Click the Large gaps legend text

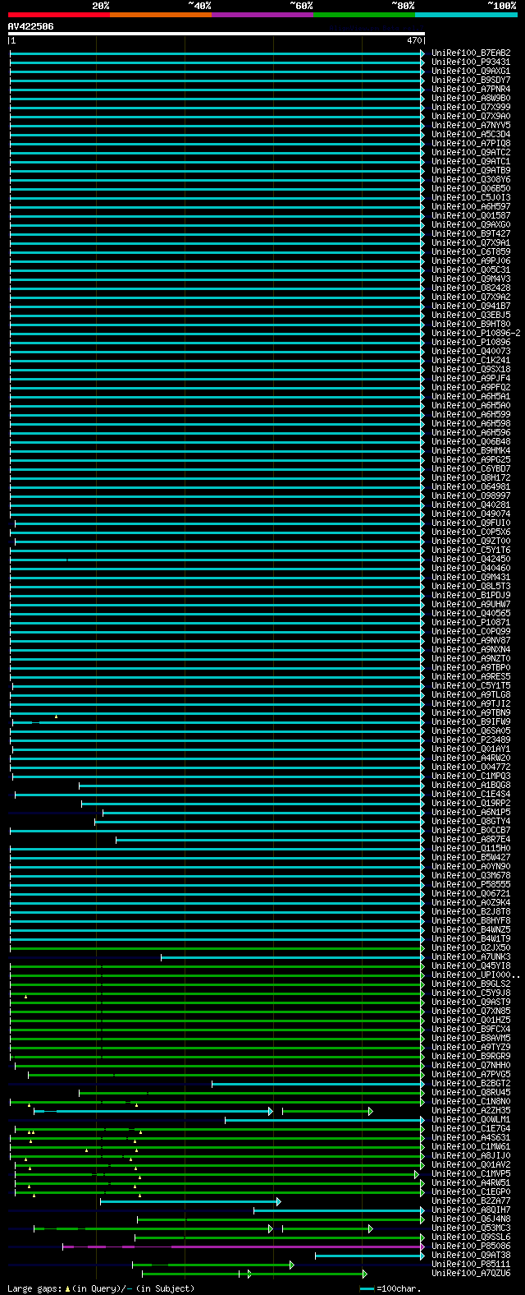tap(101, 1288)
